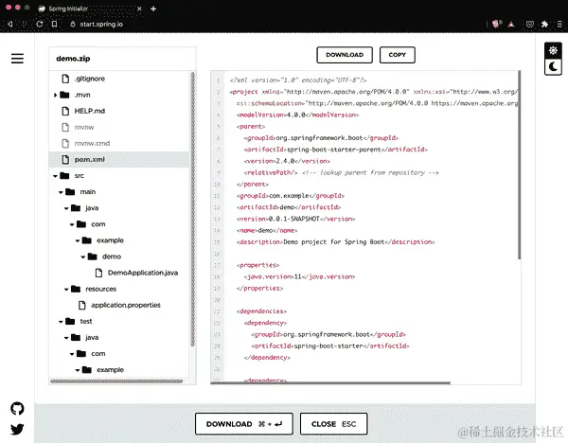The width and height of the screenshot is (568, 443).
Task: Click the browser bookmark icon
Action: pos(54,24)
